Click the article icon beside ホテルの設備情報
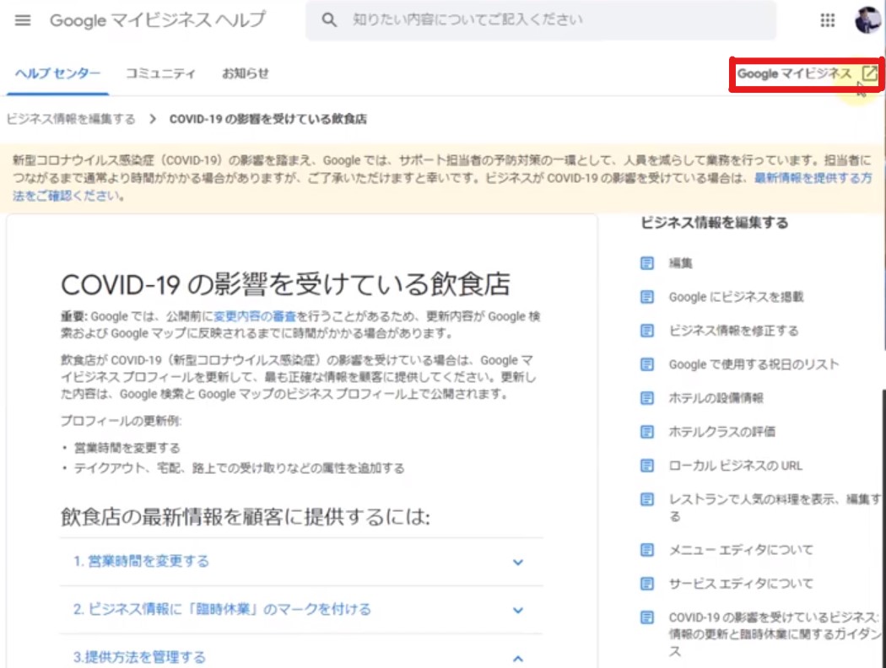This screenshot has height=668, width=886. (647, 398)
